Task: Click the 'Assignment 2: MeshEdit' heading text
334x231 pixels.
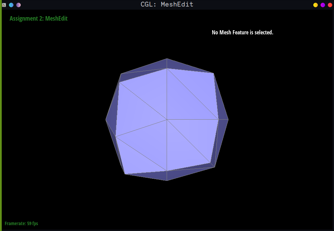Action: tap(39, 19)
